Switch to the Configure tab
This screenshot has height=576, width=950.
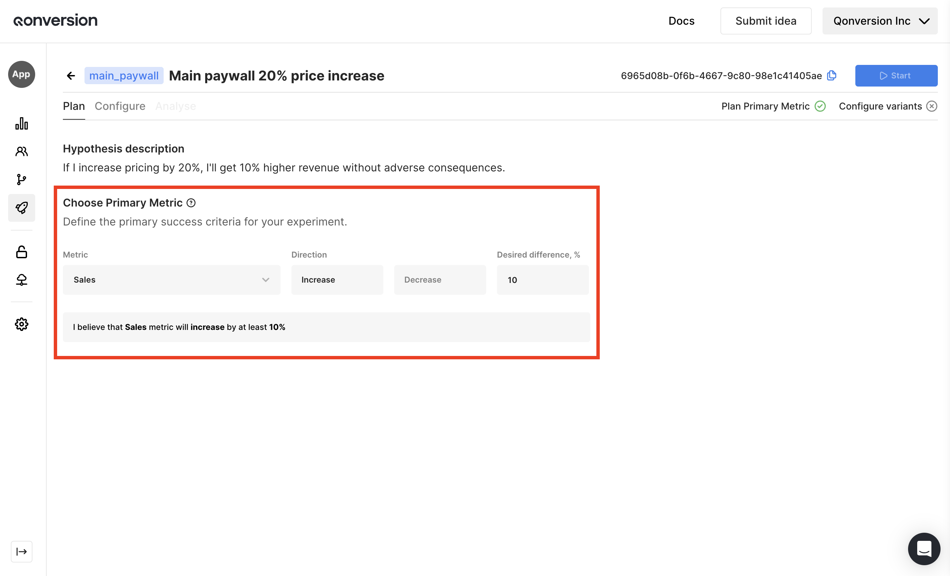pos(120,106)
